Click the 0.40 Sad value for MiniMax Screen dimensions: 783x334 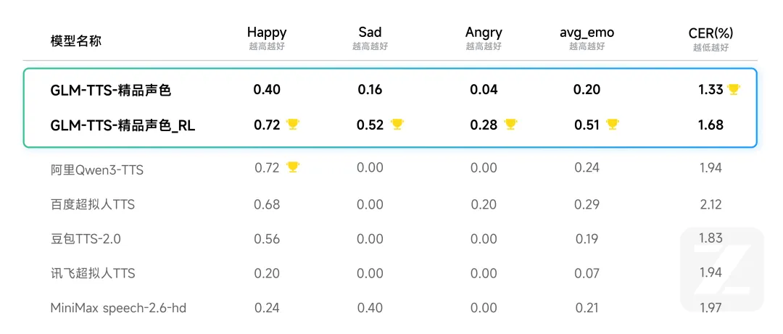point(370,308)
